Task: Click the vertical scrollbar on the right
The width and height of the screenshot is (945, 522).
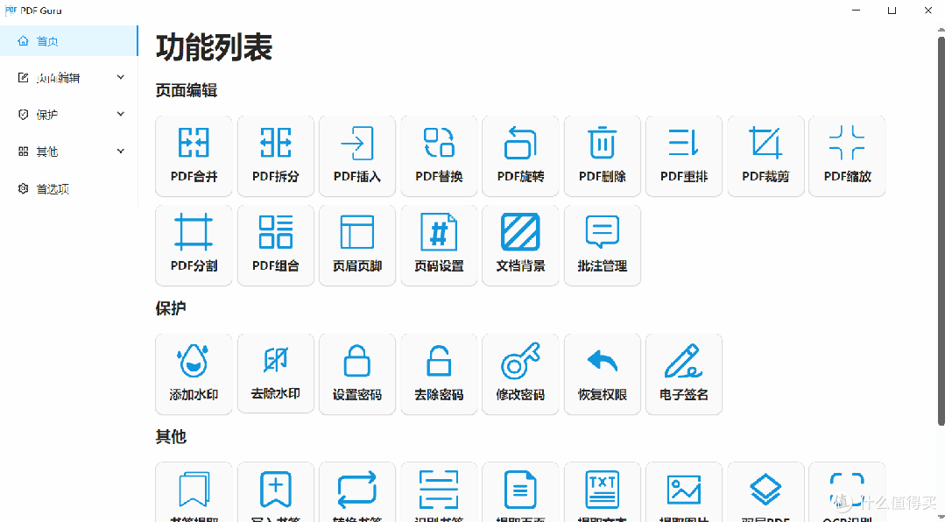Action: [941, 229]
